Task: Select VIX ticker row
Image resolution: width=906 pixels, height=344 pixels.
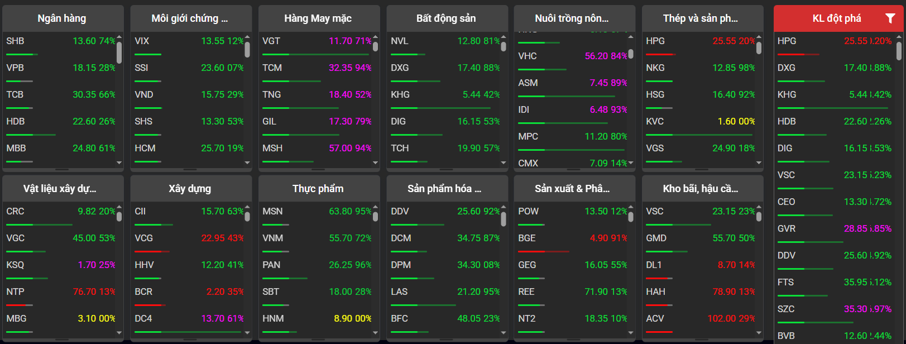Action: click(x=188, y=45)
